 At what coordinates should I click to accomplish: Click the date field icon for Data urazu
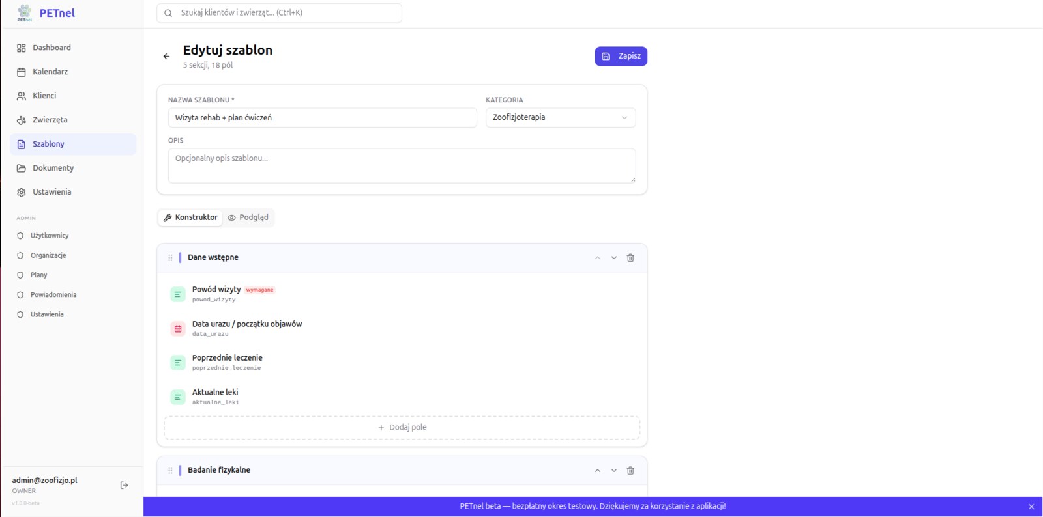coord(178,329)
